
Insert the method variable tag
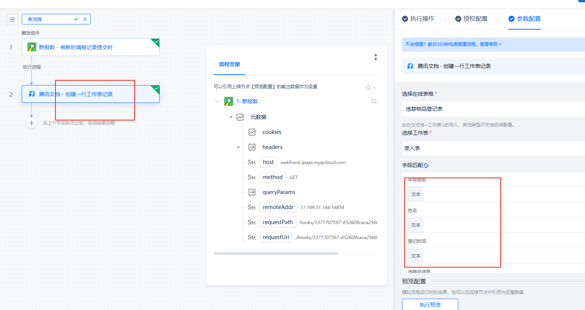(x=273, y=177)
